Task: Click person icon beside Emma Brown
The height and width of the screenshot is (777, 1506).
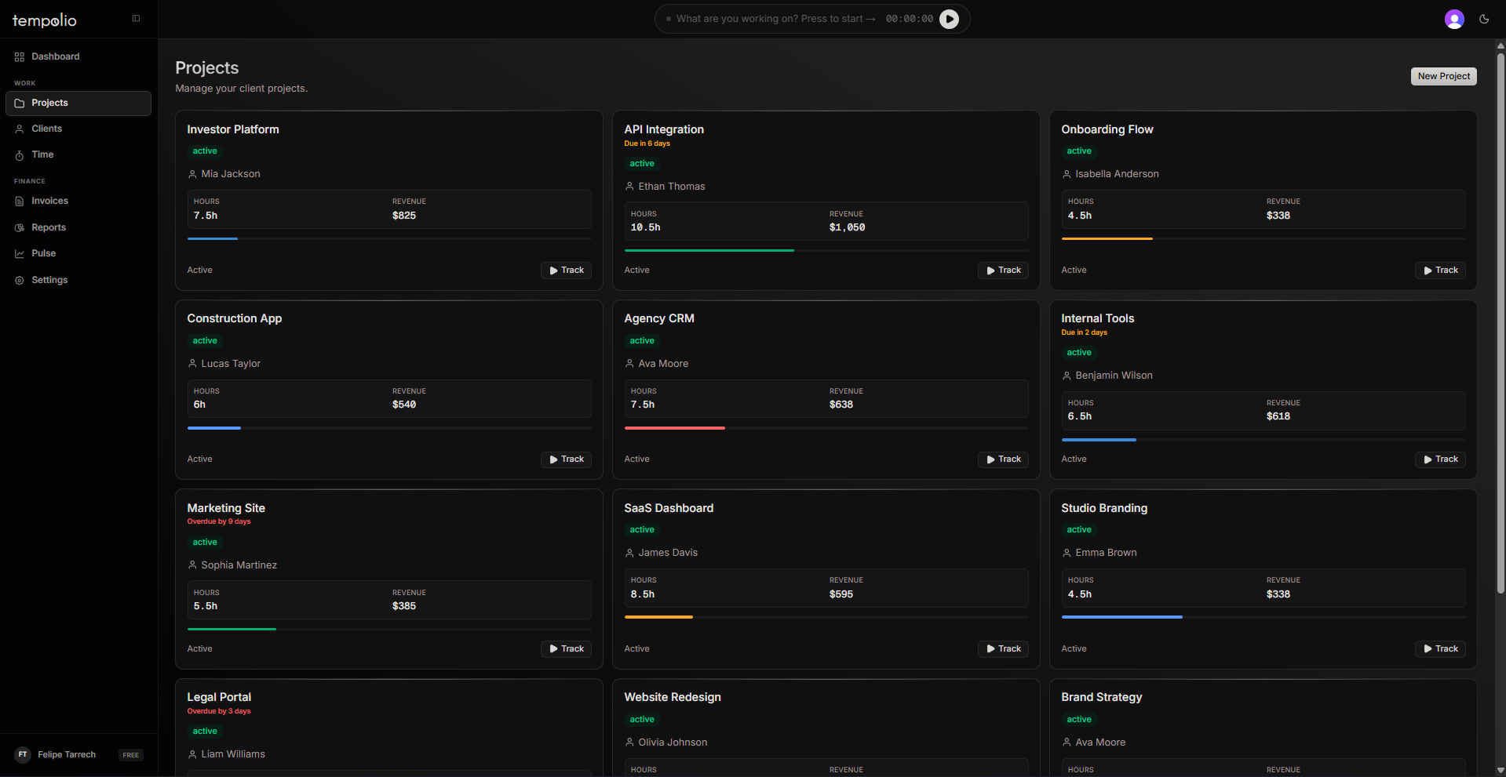Action: 1067,553
